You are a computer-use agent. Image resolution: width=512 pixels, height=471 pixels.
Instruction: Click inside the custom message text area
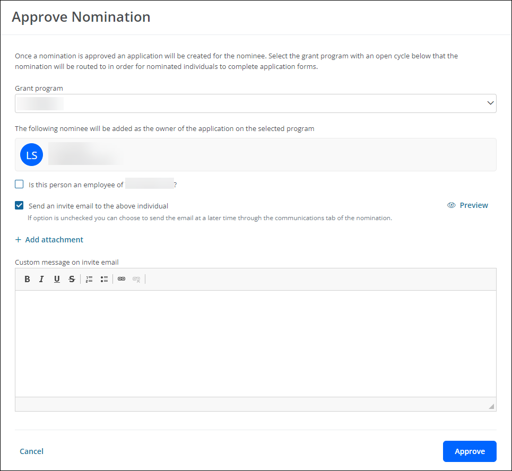256,344
